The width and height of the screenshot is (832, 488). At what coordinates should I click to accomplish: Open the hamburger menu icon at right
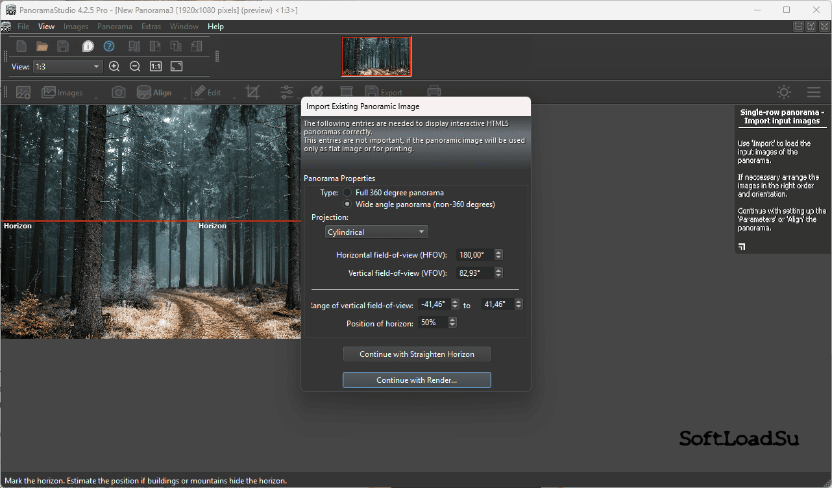813,92
